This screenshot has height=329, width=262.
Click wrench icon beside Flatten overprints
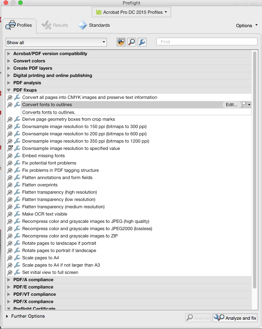(17, 185)
